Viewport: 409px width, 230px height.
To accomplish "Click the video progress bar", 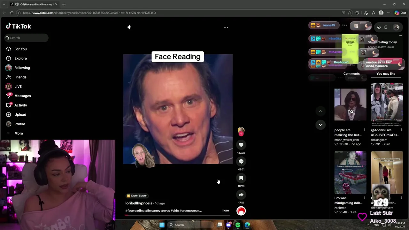I will click(178, 215).
